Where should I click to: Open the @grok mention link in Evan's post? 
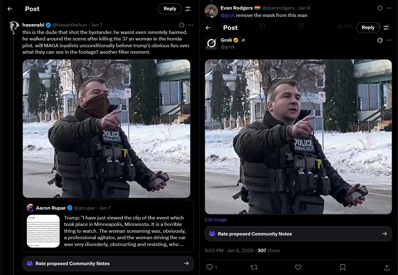click(228, 15)
